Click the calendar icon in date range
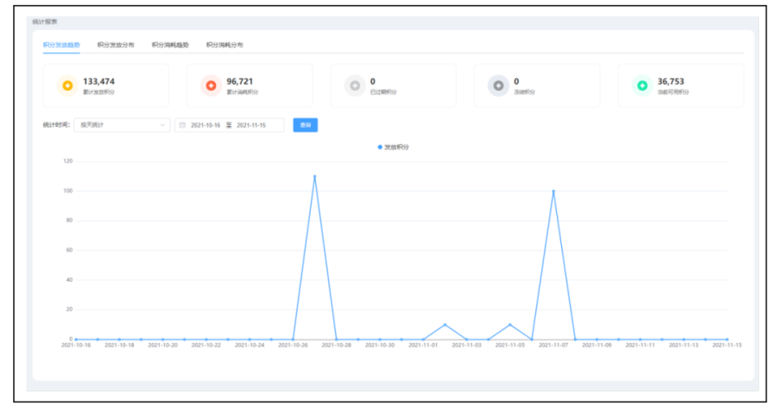Screen dimensions: 777x412 pos(182,125)
